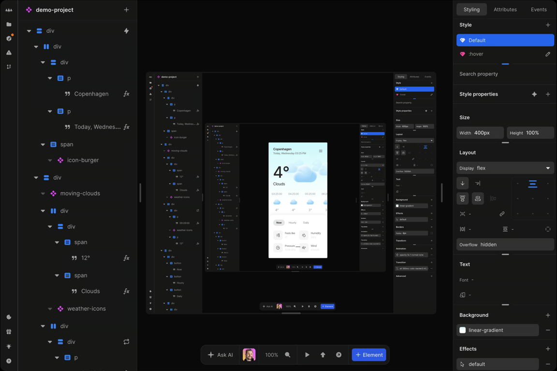
Task: Click the play preview icon in bottom toolbar
Action: [x=308, y=355]
